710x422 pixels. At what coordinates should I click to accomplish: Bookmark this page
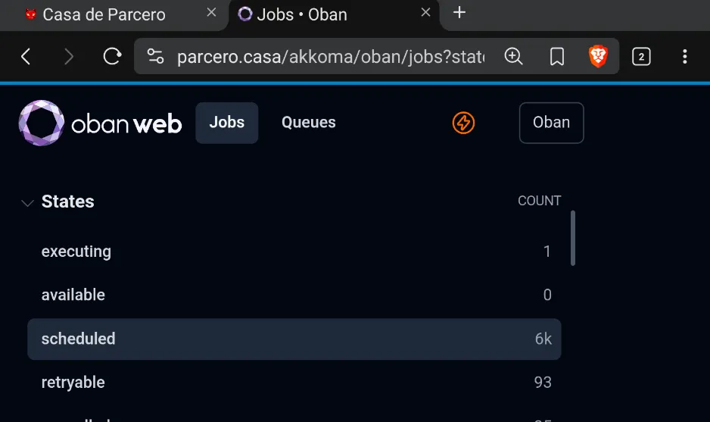point(557,57)
